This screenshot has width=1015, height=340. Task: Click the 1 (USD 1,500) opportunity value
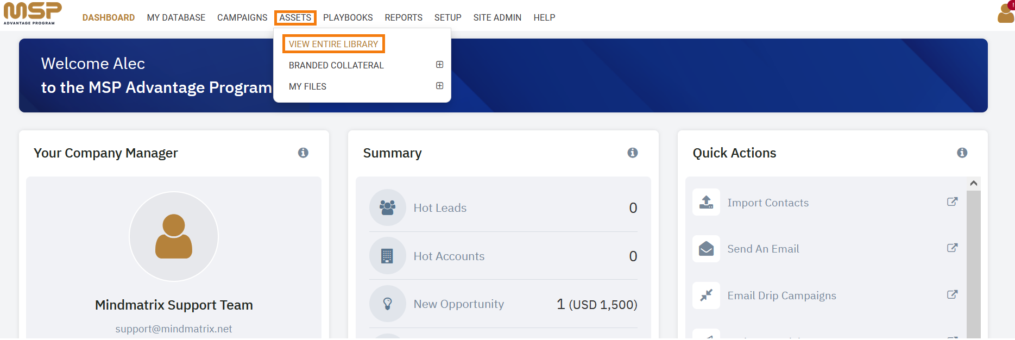[597, 304]
